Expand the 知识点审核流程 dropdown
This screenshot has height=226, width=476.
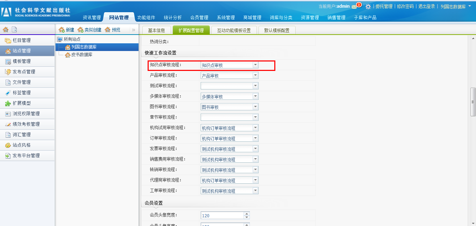pyautogui.click(x=255, y=65)
